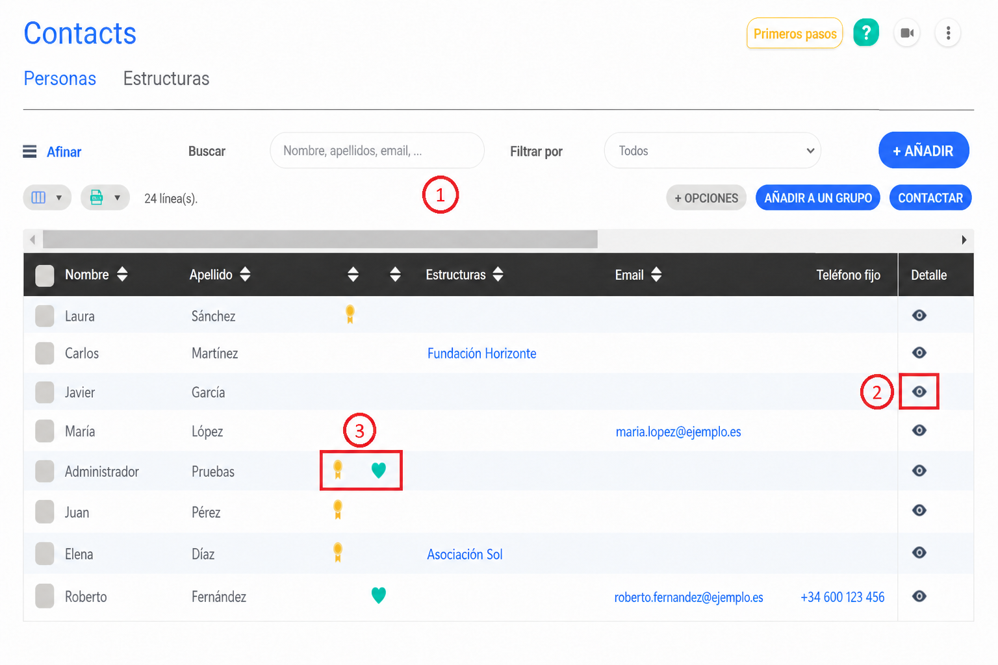Sort by Estructuras column arrows
This screenshot has height=665, width=998.
tap(498, 274)
